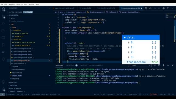Screen dimensions: 176x99
Task: Expand item 0 in data popup
Action: point(129,43)
